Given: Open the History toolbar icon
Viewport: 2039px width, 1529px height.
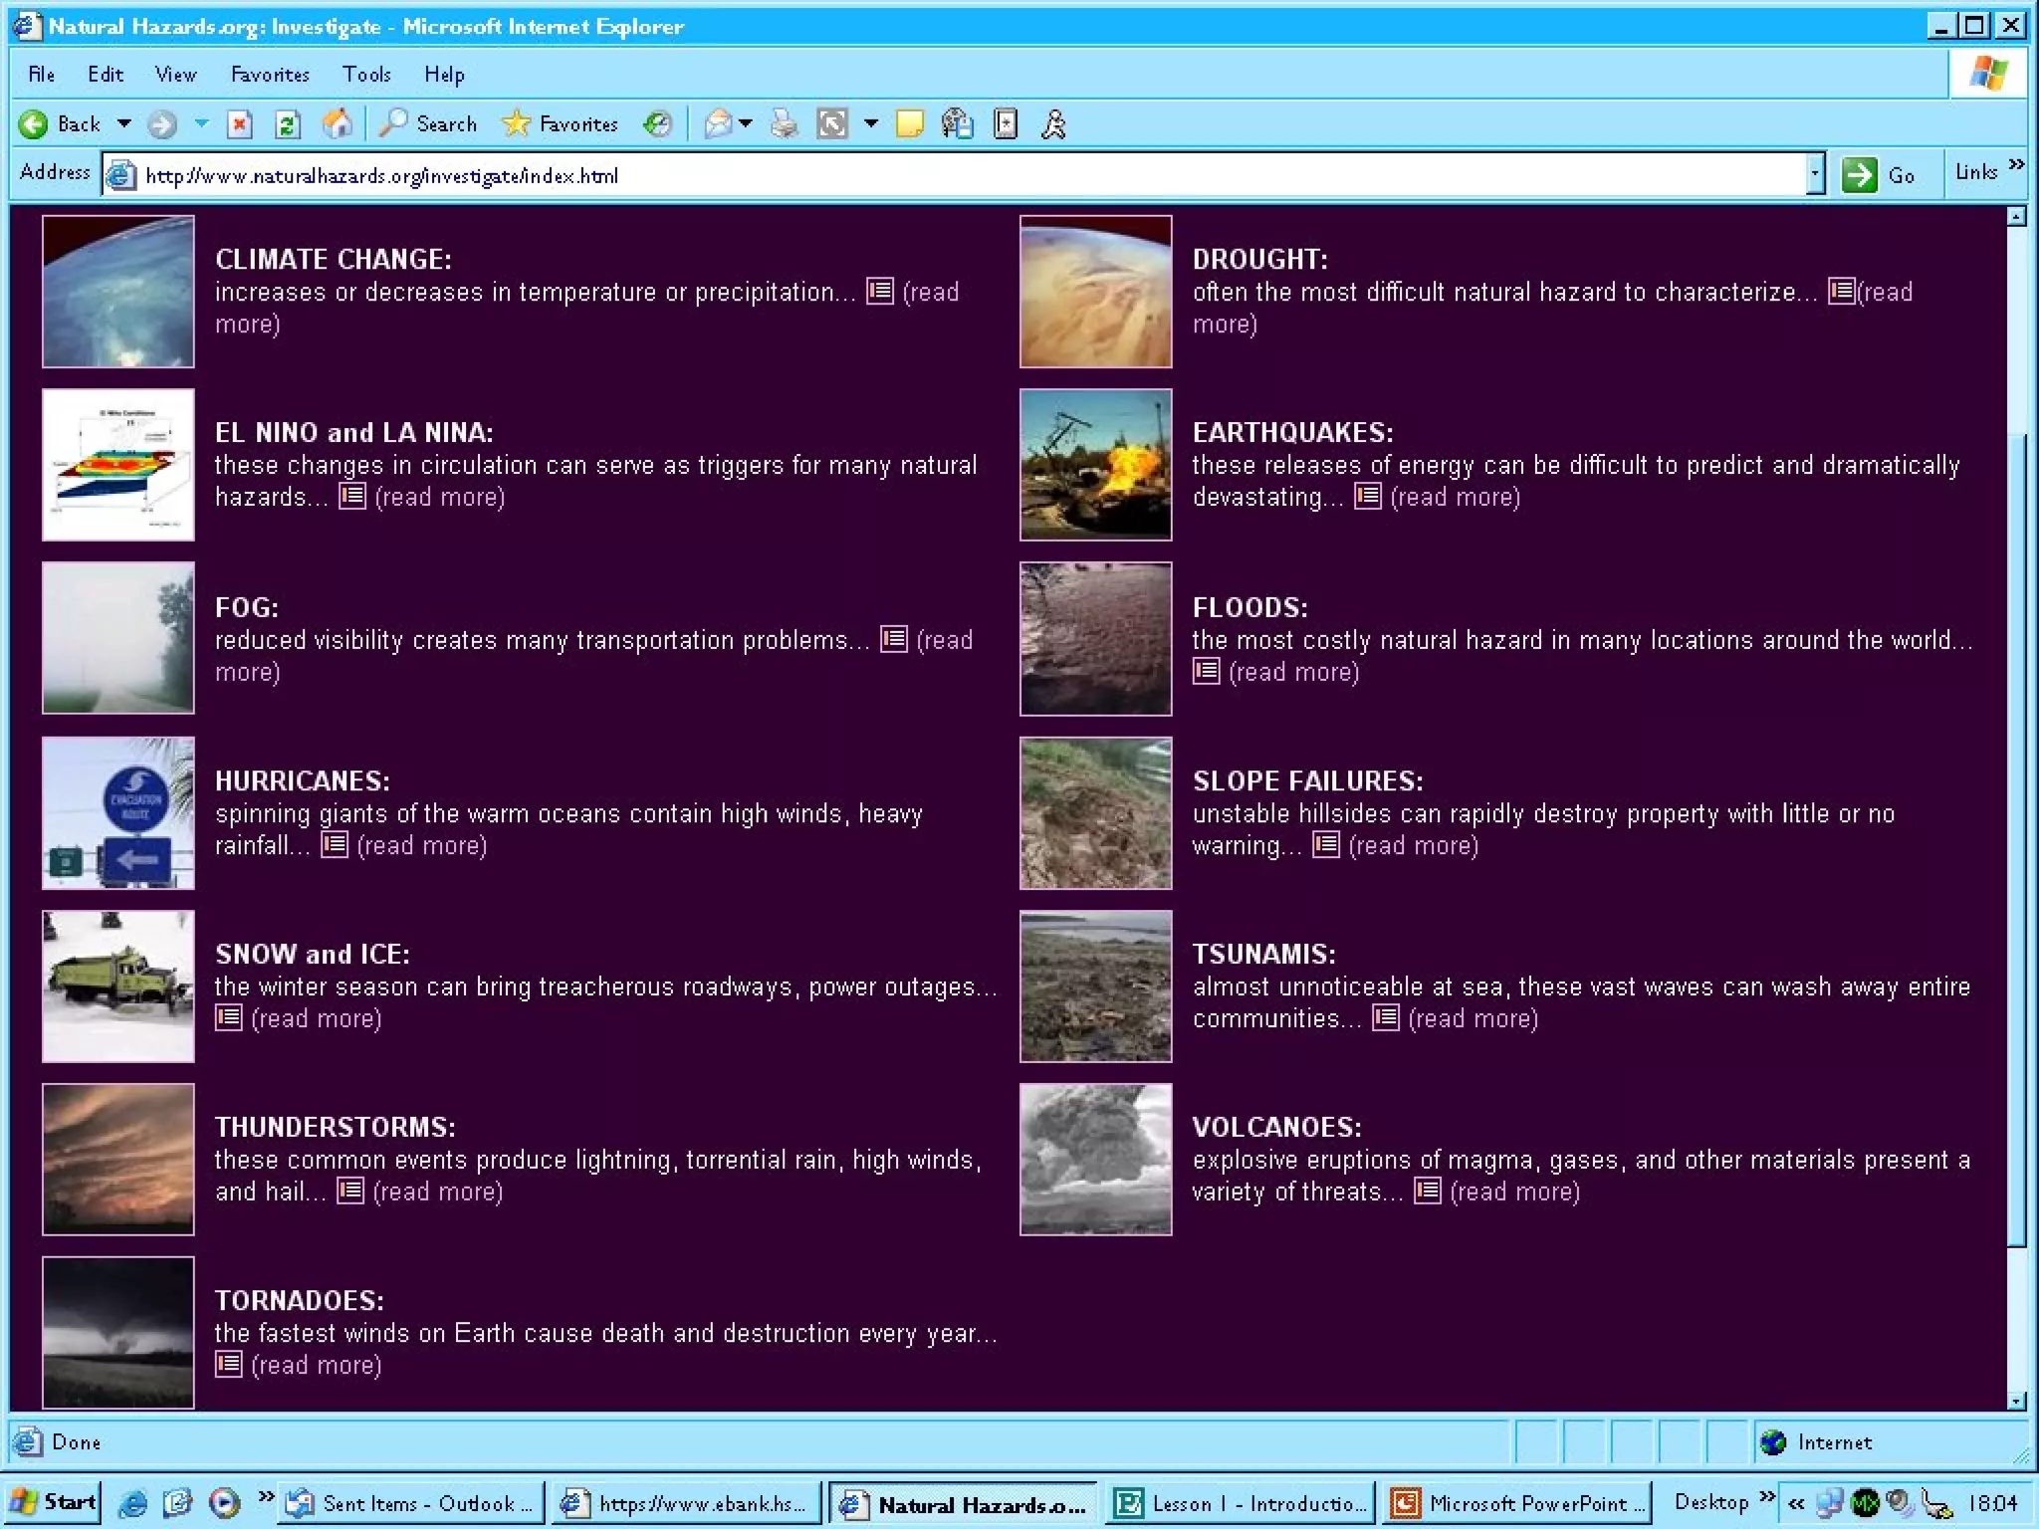Looking at the screenshot, I should pos(657,124).
